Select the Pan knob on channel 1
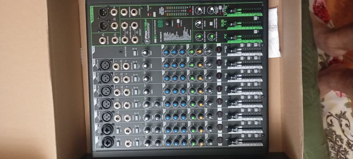Screen dimensions: 353x159 pos(210,142)
